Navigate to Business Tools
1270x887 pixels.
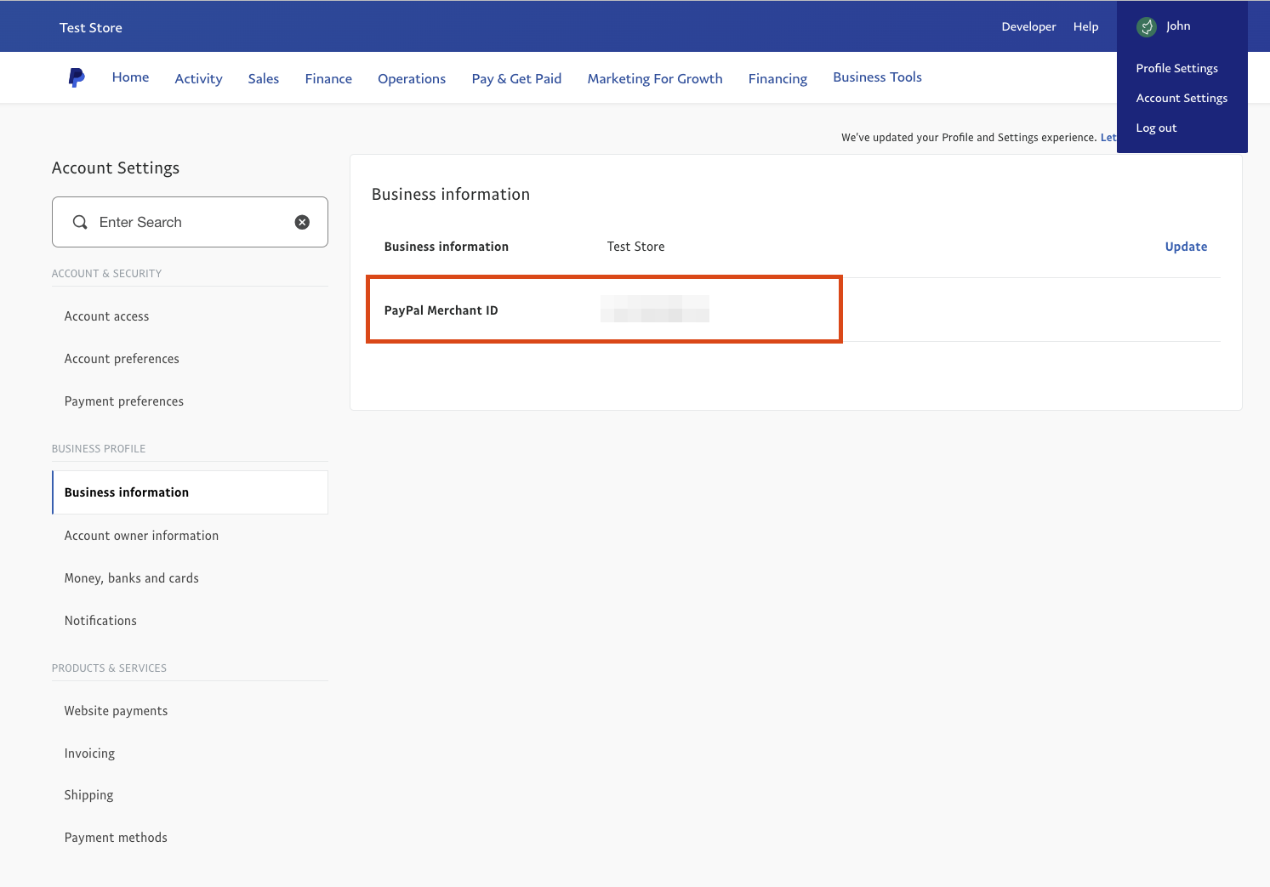(877, 77)
